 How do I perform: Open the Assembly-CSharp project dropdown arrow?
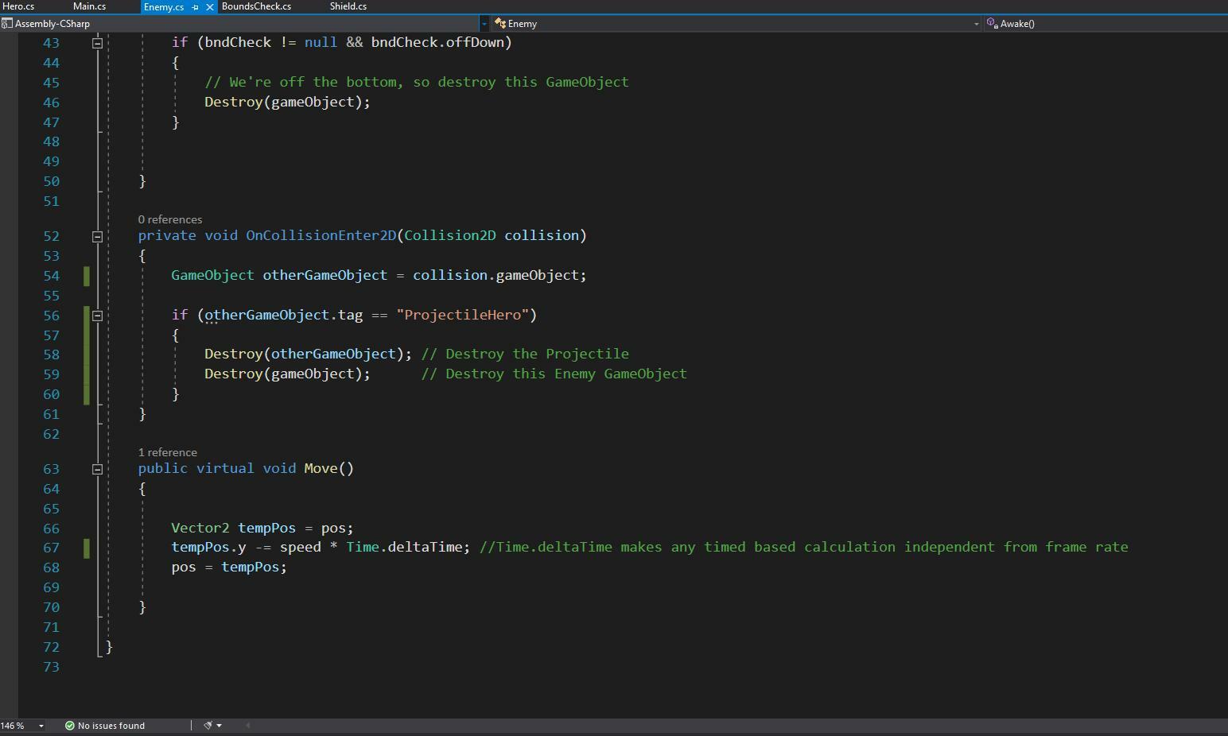pyautogui.click(x=484, y=24)
